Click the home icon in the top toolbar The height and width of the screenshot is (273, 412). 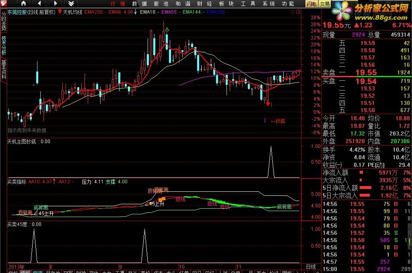point(23,3)
